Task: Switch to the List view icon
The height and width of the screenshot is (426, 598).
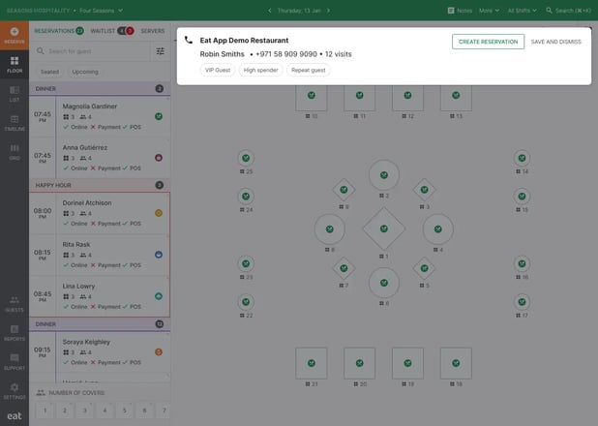Action: [15, 90]
